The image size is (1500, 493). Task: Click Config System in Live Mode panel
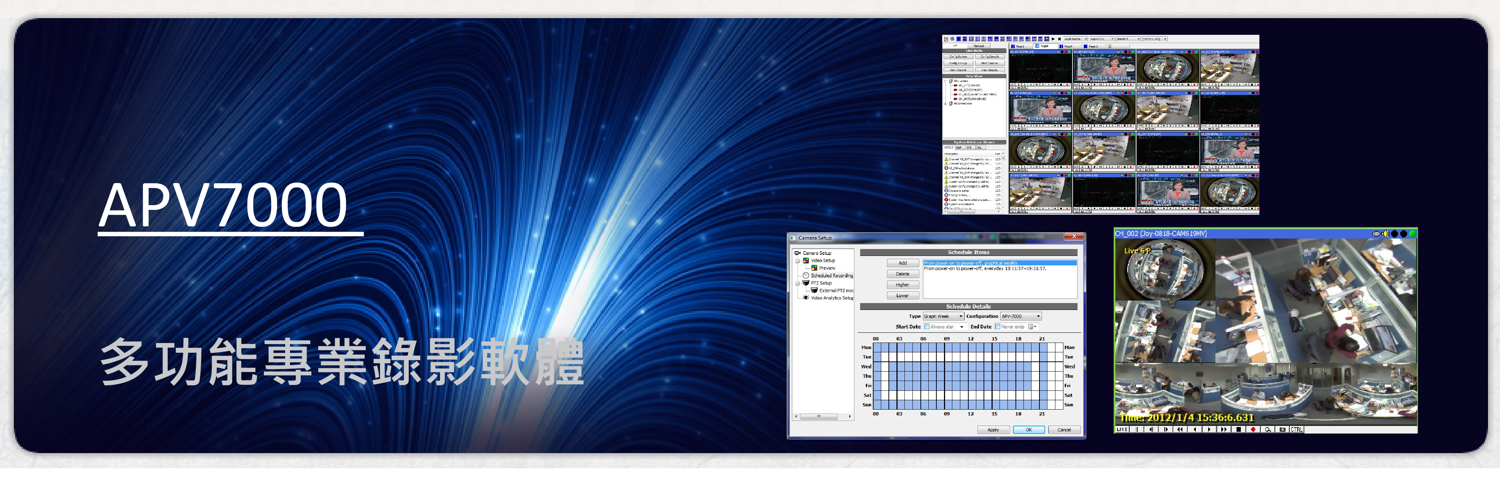point(959,57)
